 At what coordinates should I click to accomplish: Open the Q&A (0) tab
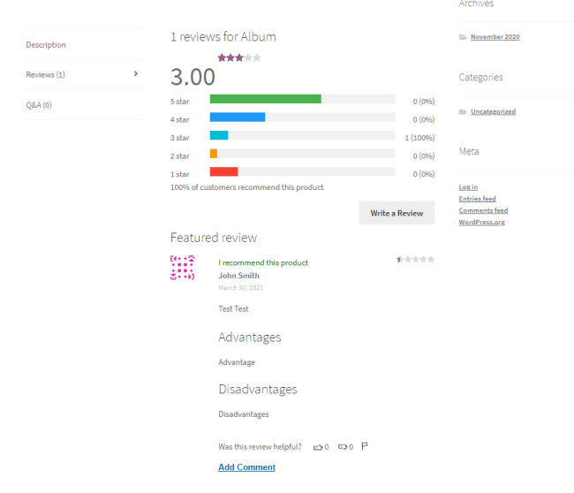coord(39,105)
